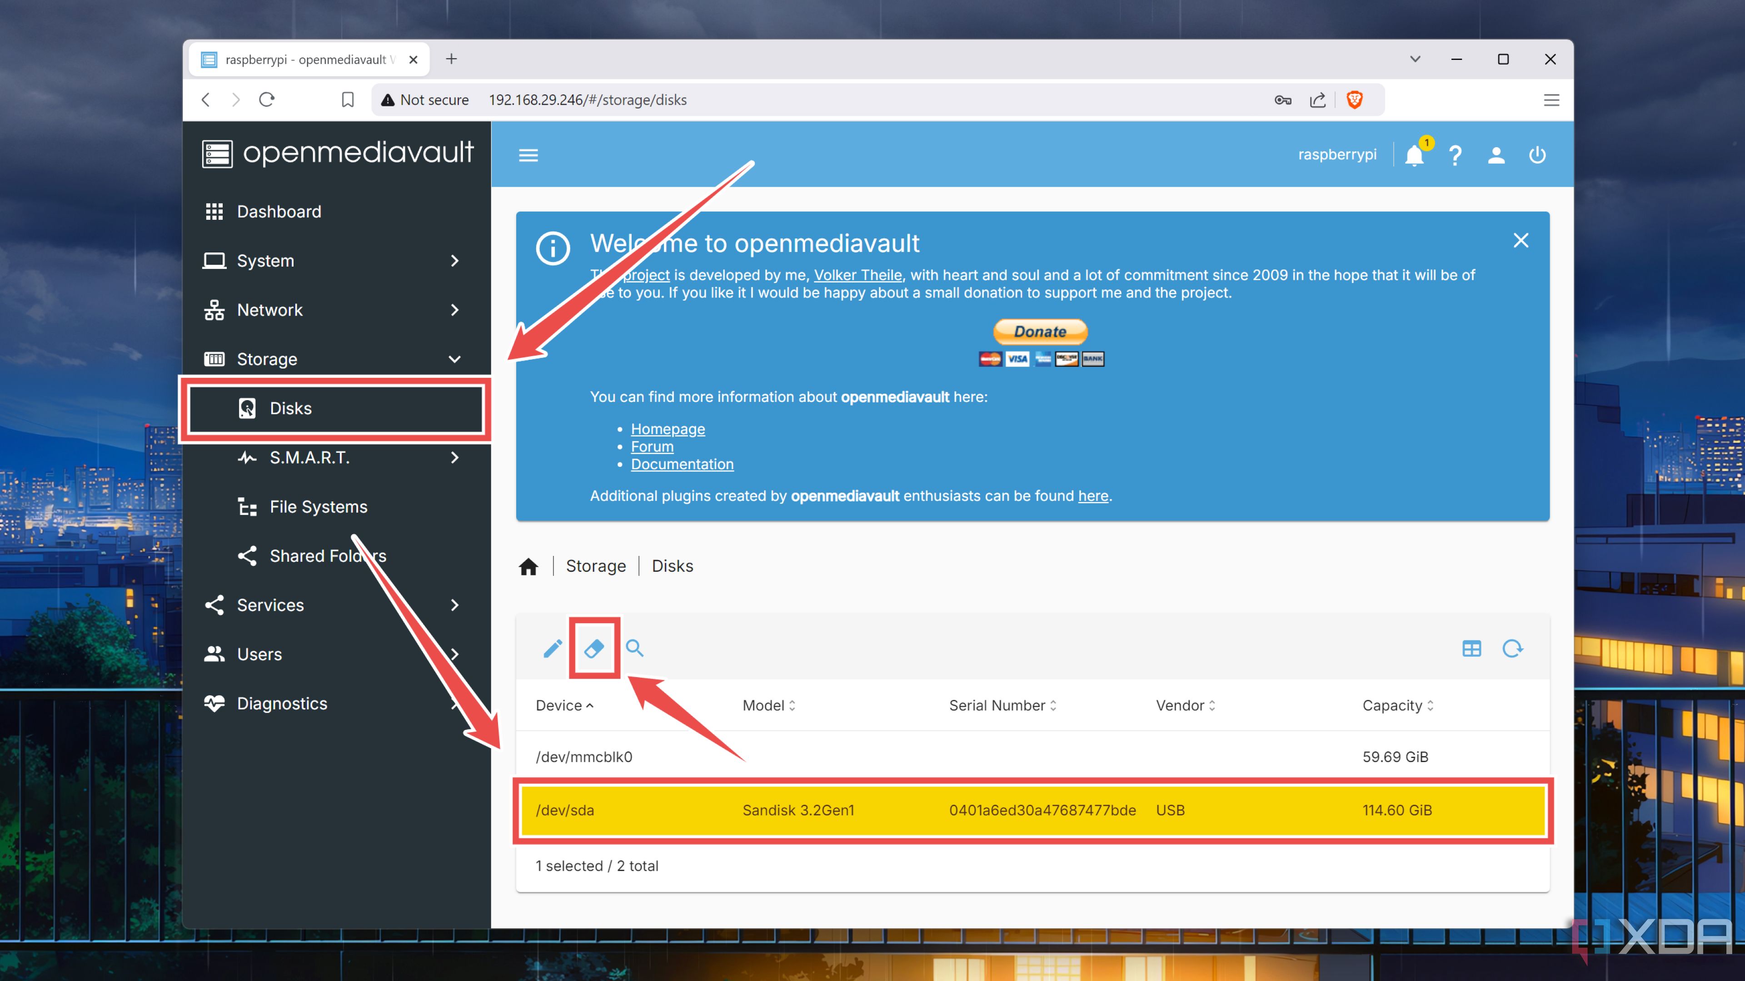Click the browser forward arrow

pos(236,99)
